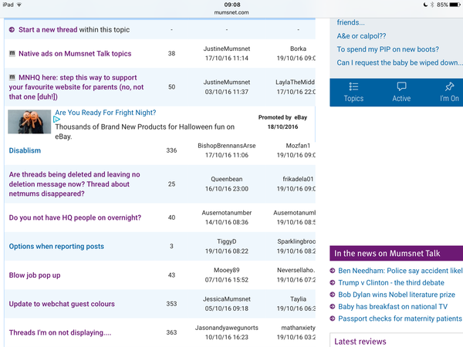Open 'Threads I'm on not displaying' thread
The width and height of the screenshot is (463, 347).
click(60, 332)
